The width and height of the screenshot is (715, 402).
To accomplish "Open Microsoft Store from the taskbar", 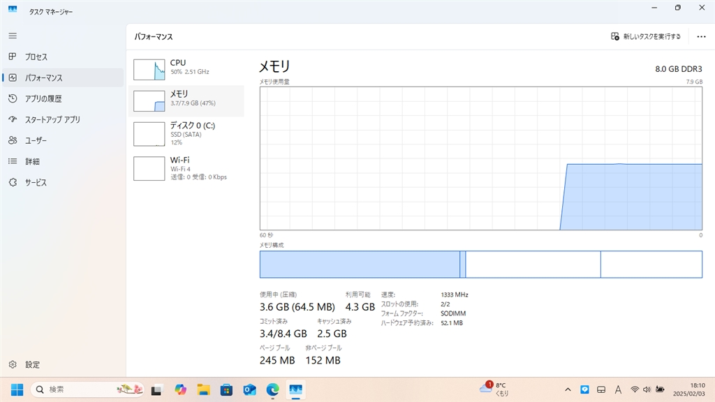I will click(x=227, y=389).
